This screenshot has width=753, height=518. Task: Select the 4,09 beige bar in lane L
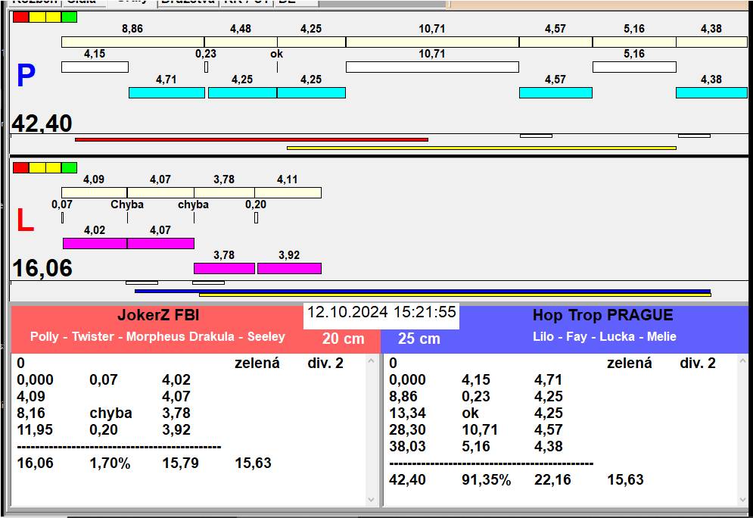point(94,192)
